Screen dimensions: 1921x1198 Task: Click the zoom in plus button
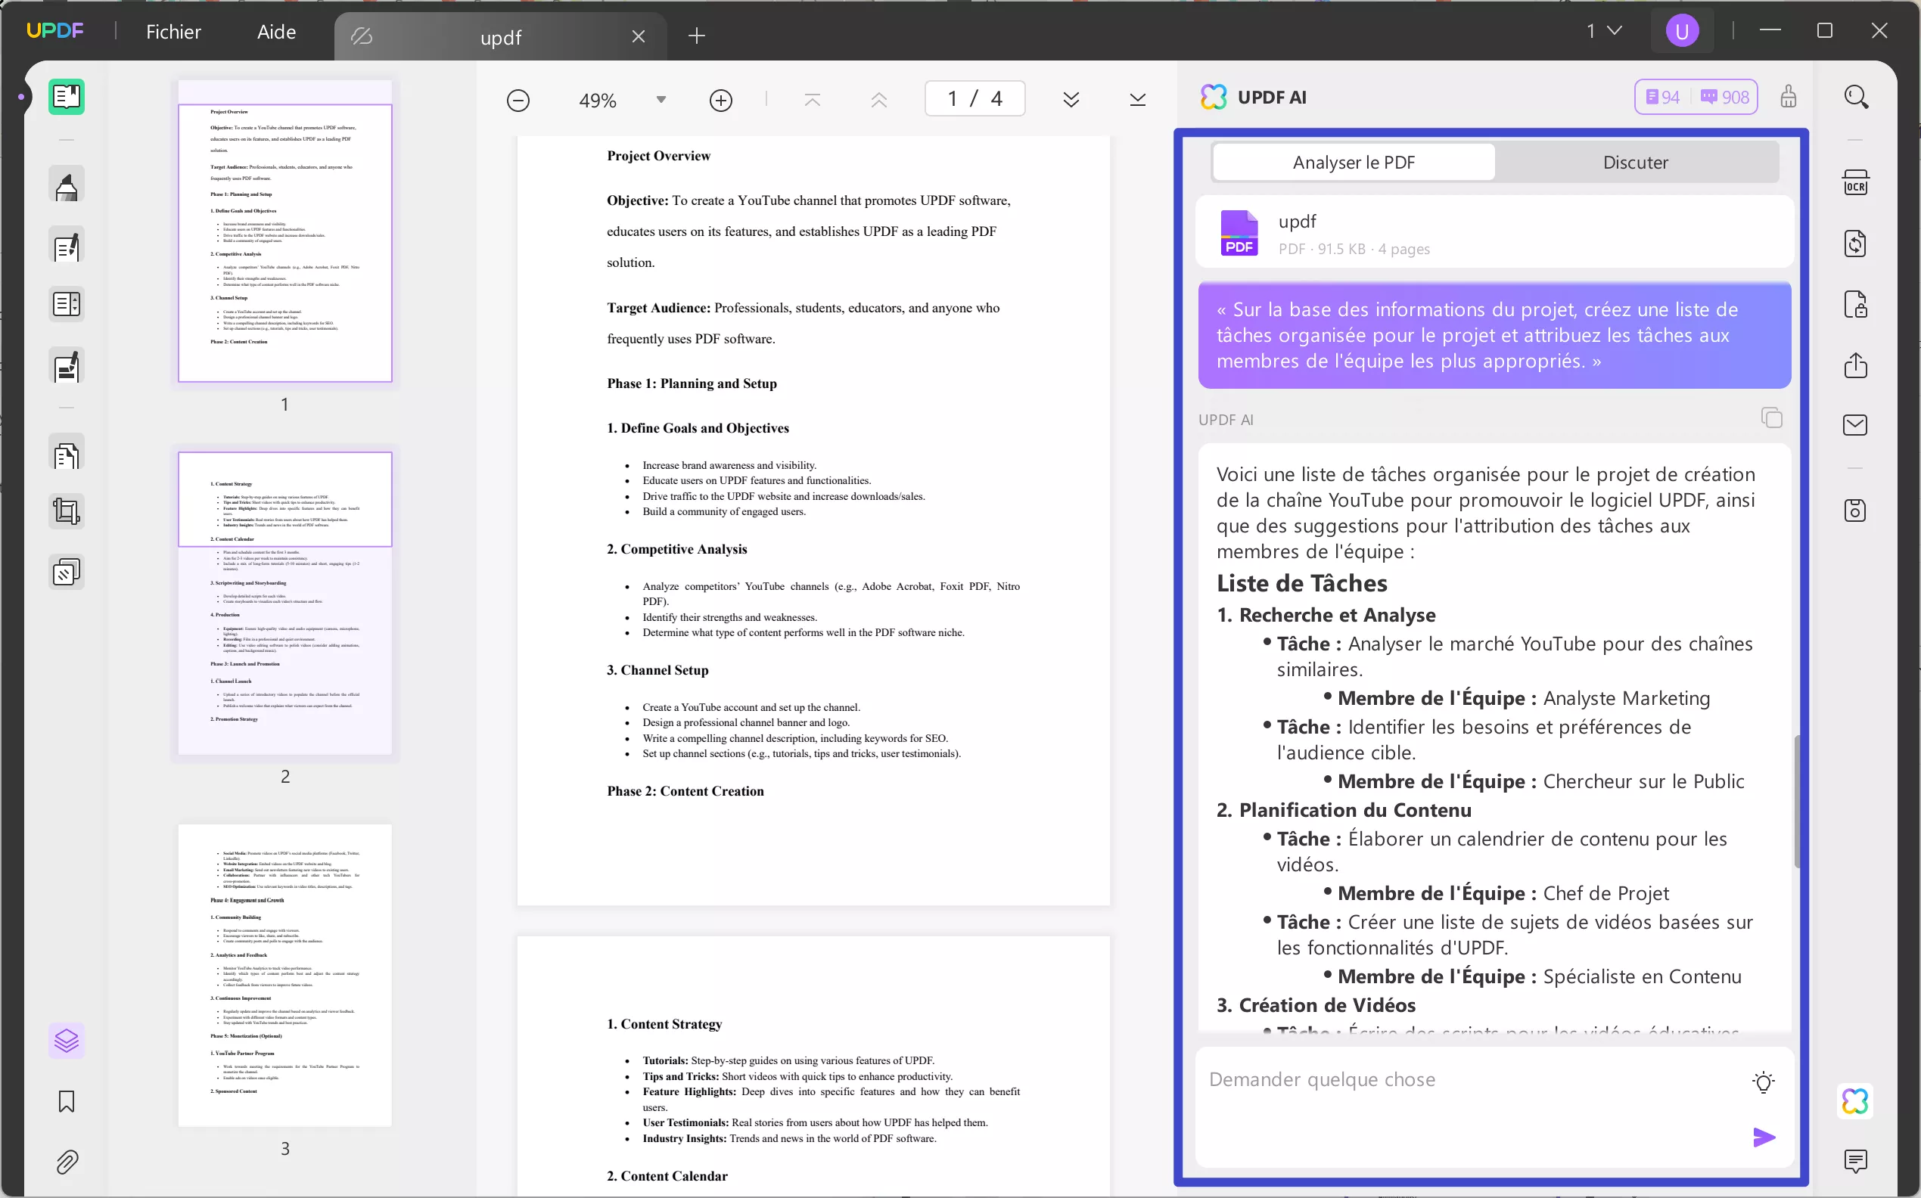point(720,101)
